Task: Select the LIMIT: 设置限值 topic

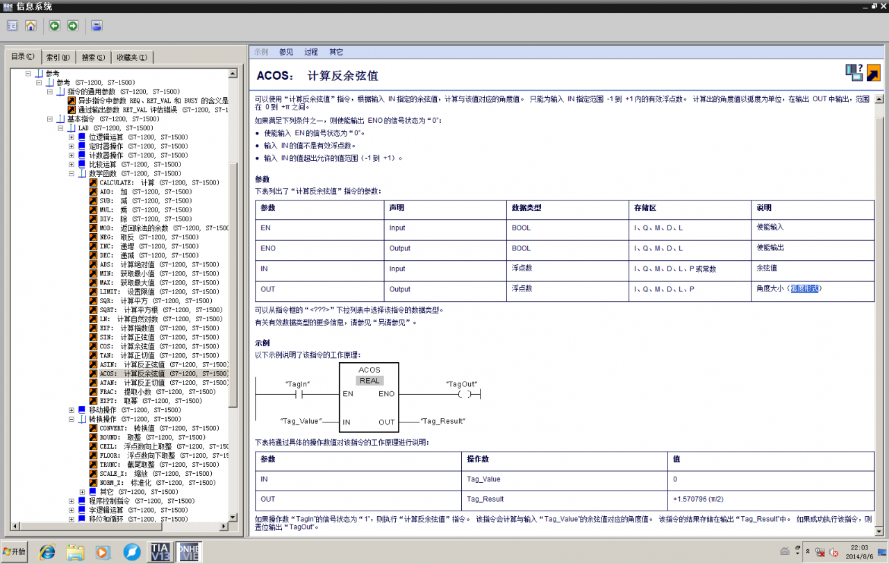Action: [x=161, y=291]
